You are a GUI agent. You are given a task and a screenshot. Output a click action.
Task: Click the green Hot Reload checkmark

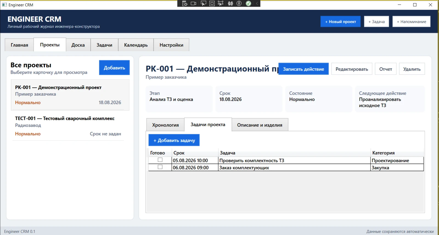point(248,4)
